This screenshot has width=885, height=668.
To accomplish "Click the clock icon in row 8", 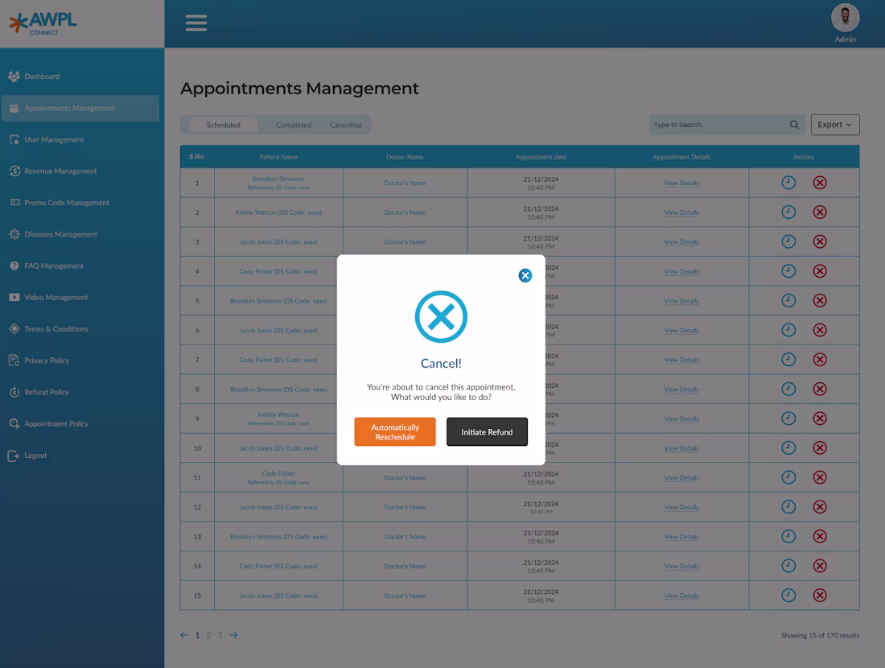I will point(788,389).
